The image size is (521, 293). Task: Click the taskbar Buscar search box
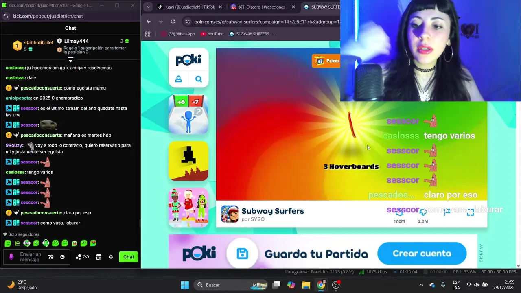pyautogui.click(x=230, y=285)
